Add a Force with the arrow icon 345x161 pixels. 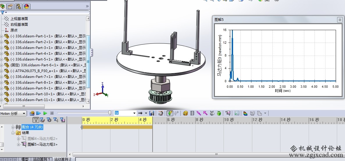tap(205, 113)
